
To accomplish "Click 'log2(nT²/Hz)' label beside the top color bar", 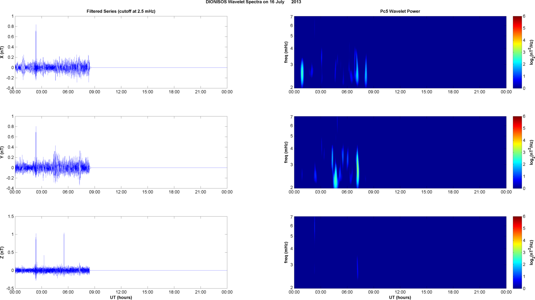I will click(x=532, y=52).
